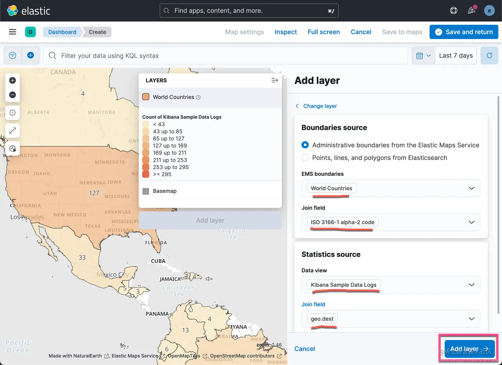The width and height of the screenshot is (502, 365).
Task: Click Cancel in the top menu
Action: click(361, 32)
